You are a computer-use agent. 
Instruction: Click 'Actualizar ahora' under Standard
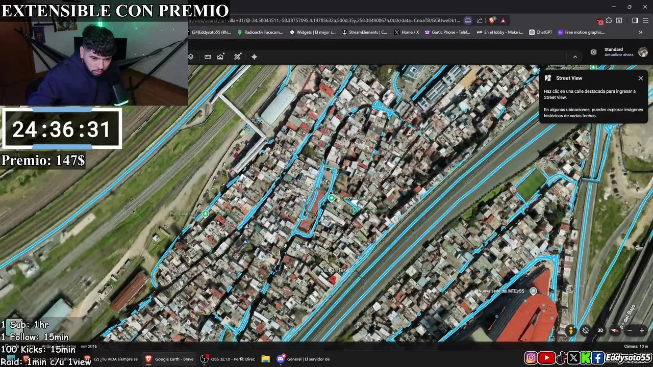point(619,55)
